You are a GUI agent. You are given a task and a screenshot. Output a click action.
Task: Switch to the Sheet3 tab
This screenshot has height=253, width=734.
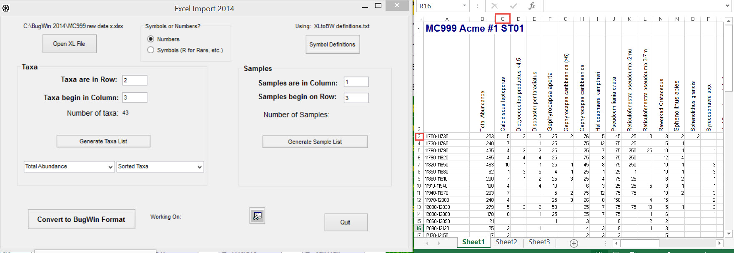[x=539, y=242]
